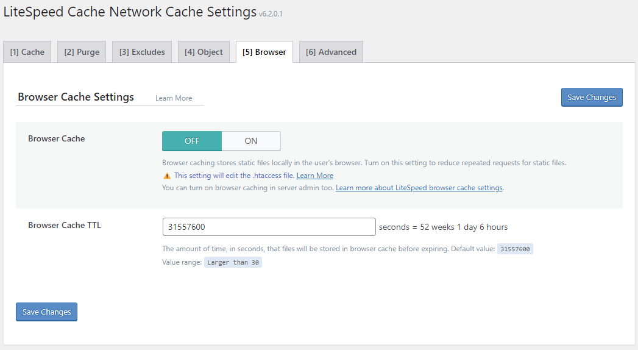Image resolution: width=638 pixels, height=350 pixels.
Task: Open Learn more about LiteSpeed browser cache settings
Action: (419, 188)
